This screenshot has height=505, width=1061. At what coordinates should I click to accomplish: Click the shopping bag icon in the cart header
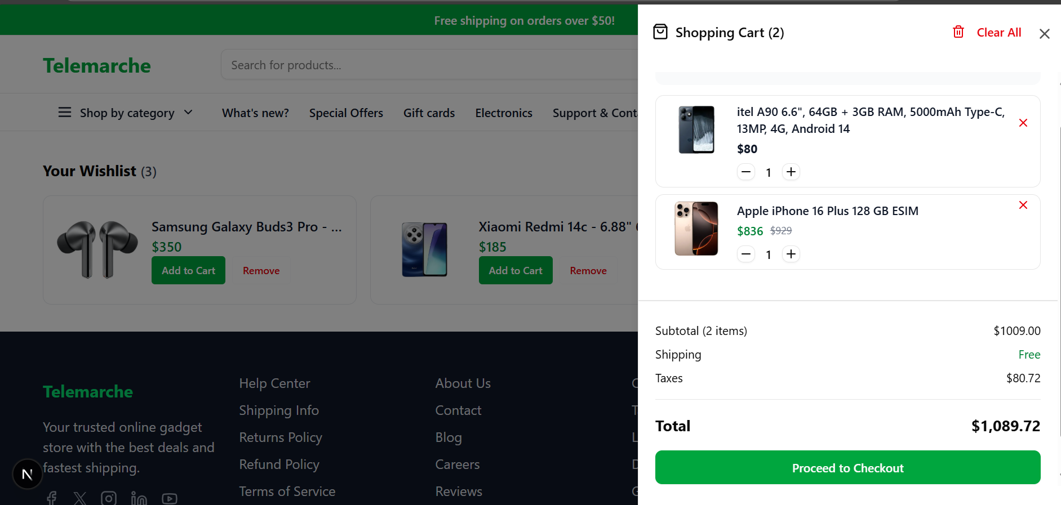[660, 32]
